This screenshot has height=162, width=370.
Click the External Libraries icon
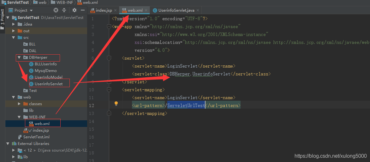click(14, 144)
